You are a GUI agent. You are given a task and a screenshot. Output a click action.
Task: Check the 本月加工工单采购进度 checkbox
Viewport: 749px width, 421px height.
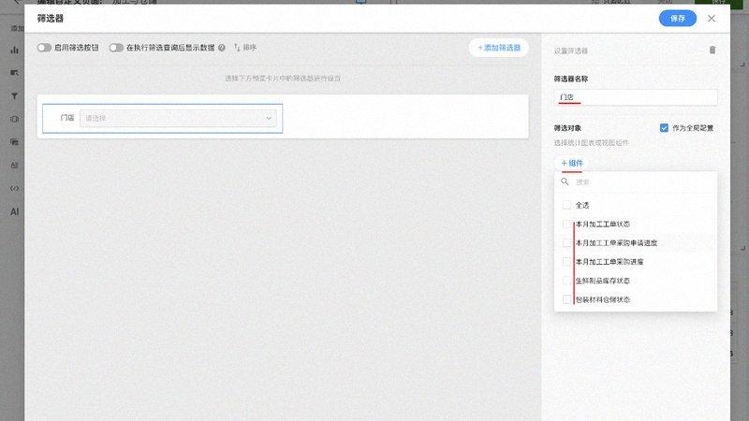566,262
